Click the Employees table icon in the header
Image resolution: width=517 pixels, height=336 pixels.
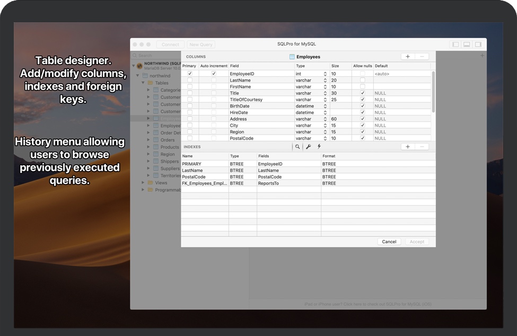tap(292, 56)
